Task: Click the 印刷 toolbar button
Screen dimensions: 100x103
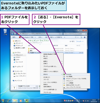Action: (x=46, y=37)
